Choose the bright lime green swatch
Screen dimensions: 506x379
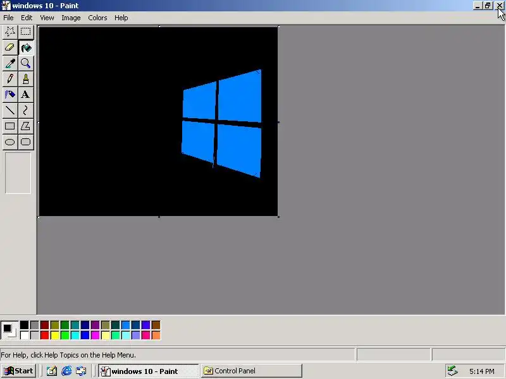(x=65, y=335)
